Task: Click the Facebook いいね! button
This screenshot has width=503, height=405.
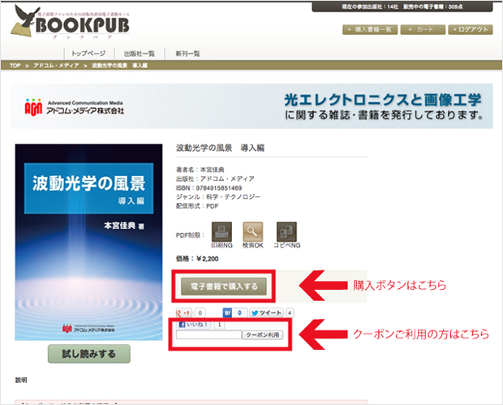Action: 193,323
